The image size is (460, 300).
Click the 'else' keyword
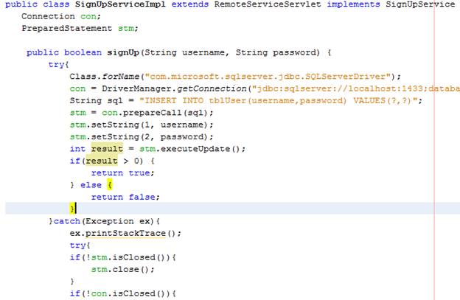tap(91, 185)
